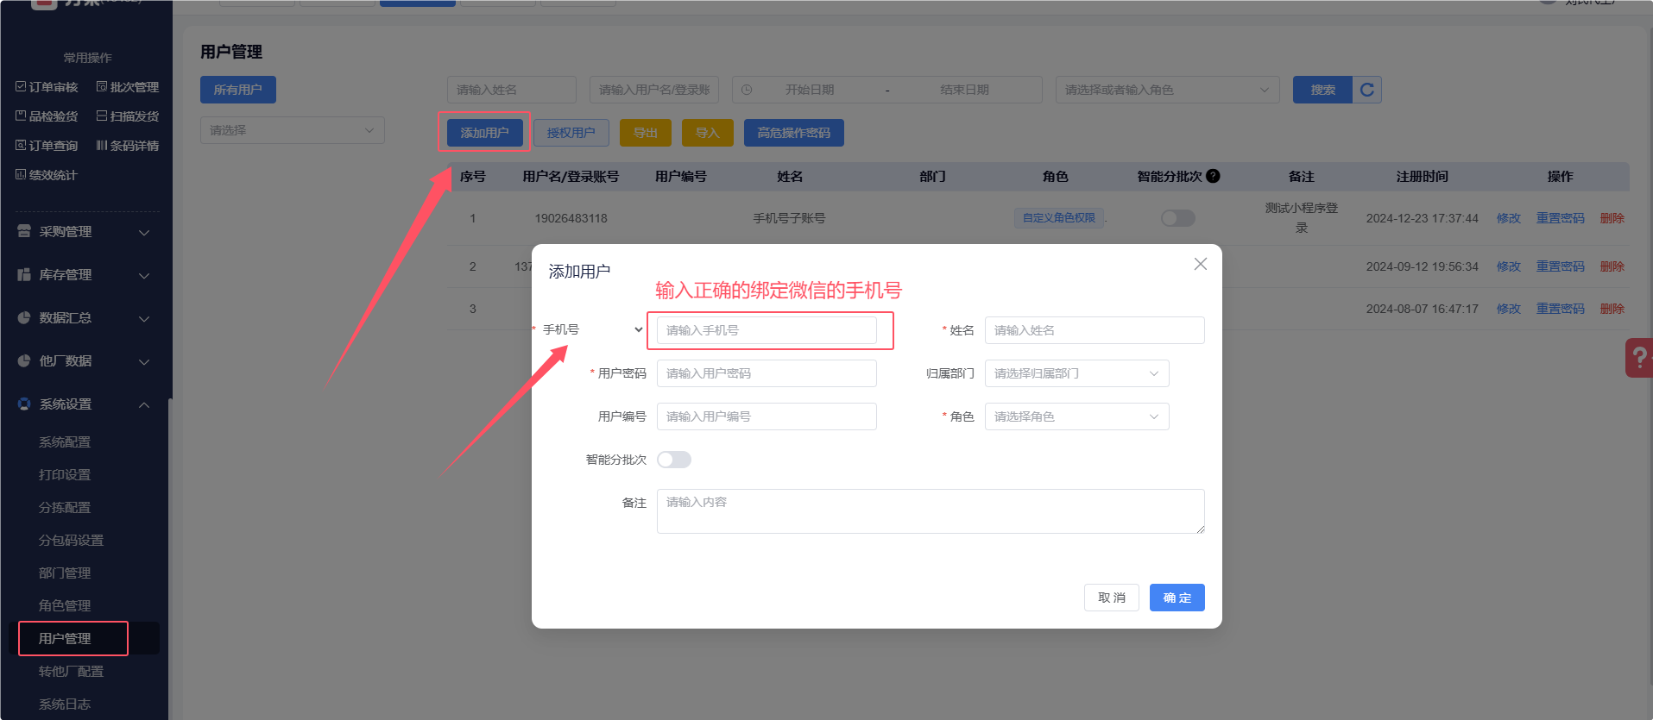Image resolution: width=1653 pixels, height=720 pixels.
Task: Close the 添加用户 dialog with X icon
Action: [1200, 264]
